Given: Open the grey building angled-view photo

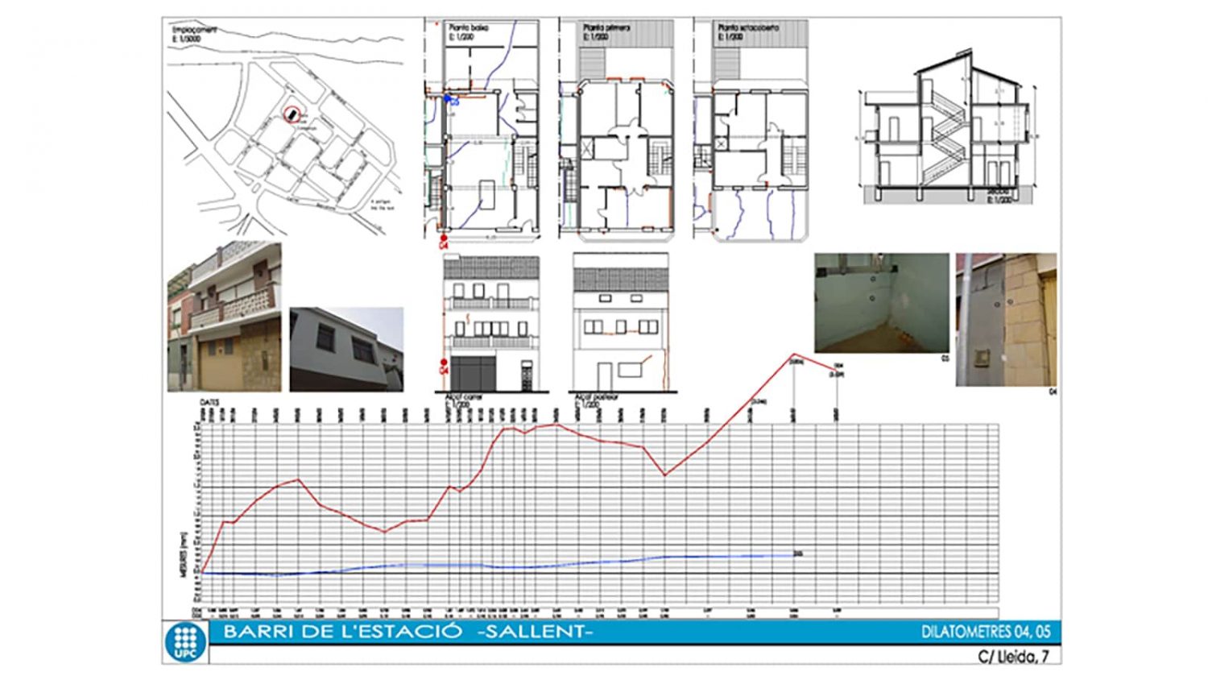Looking at the screenshot, I should (x=346, y=349).
